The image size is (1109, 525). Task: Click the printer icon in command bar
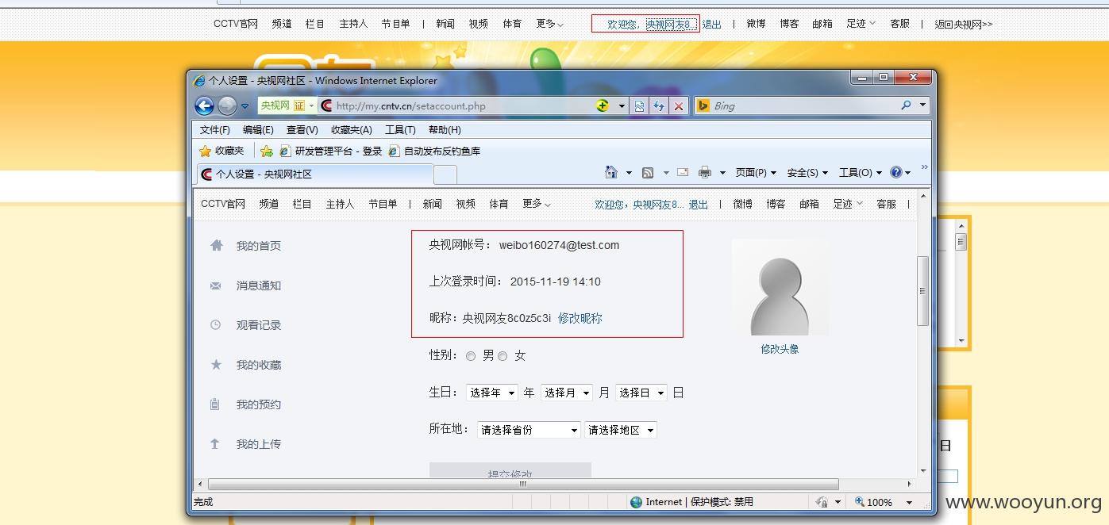tap(704, 172)
